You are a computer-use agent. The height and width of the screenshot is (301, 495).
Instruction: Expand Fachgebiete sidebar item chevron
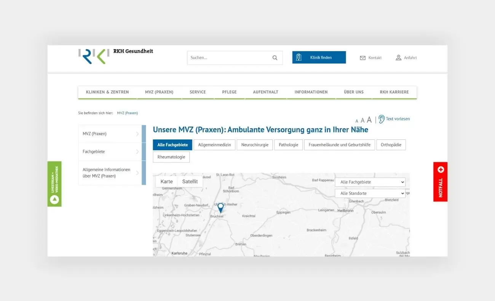[x=137, y=152]
